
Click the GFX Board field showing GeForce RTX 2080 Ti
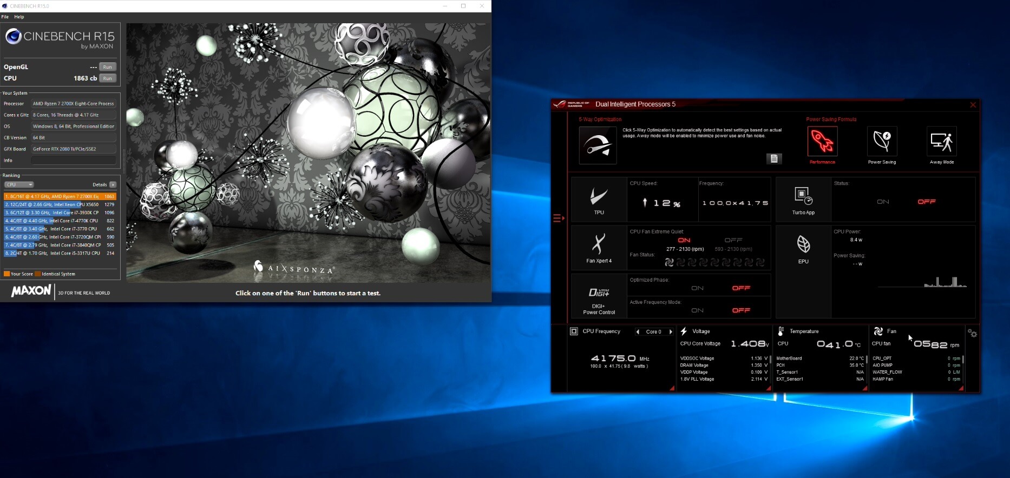pyautogui.click(x=74, y=149)
